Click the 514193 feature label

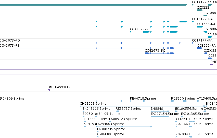coord(90,124)
